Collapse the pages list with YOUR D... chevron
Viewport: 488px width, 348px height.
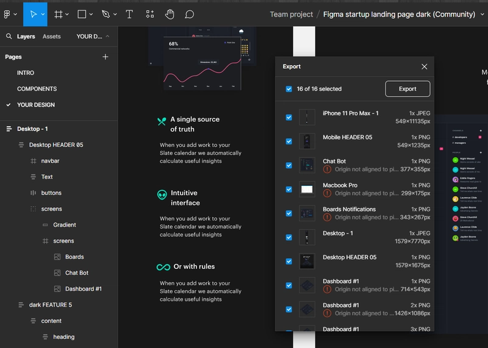pos(107,37)
